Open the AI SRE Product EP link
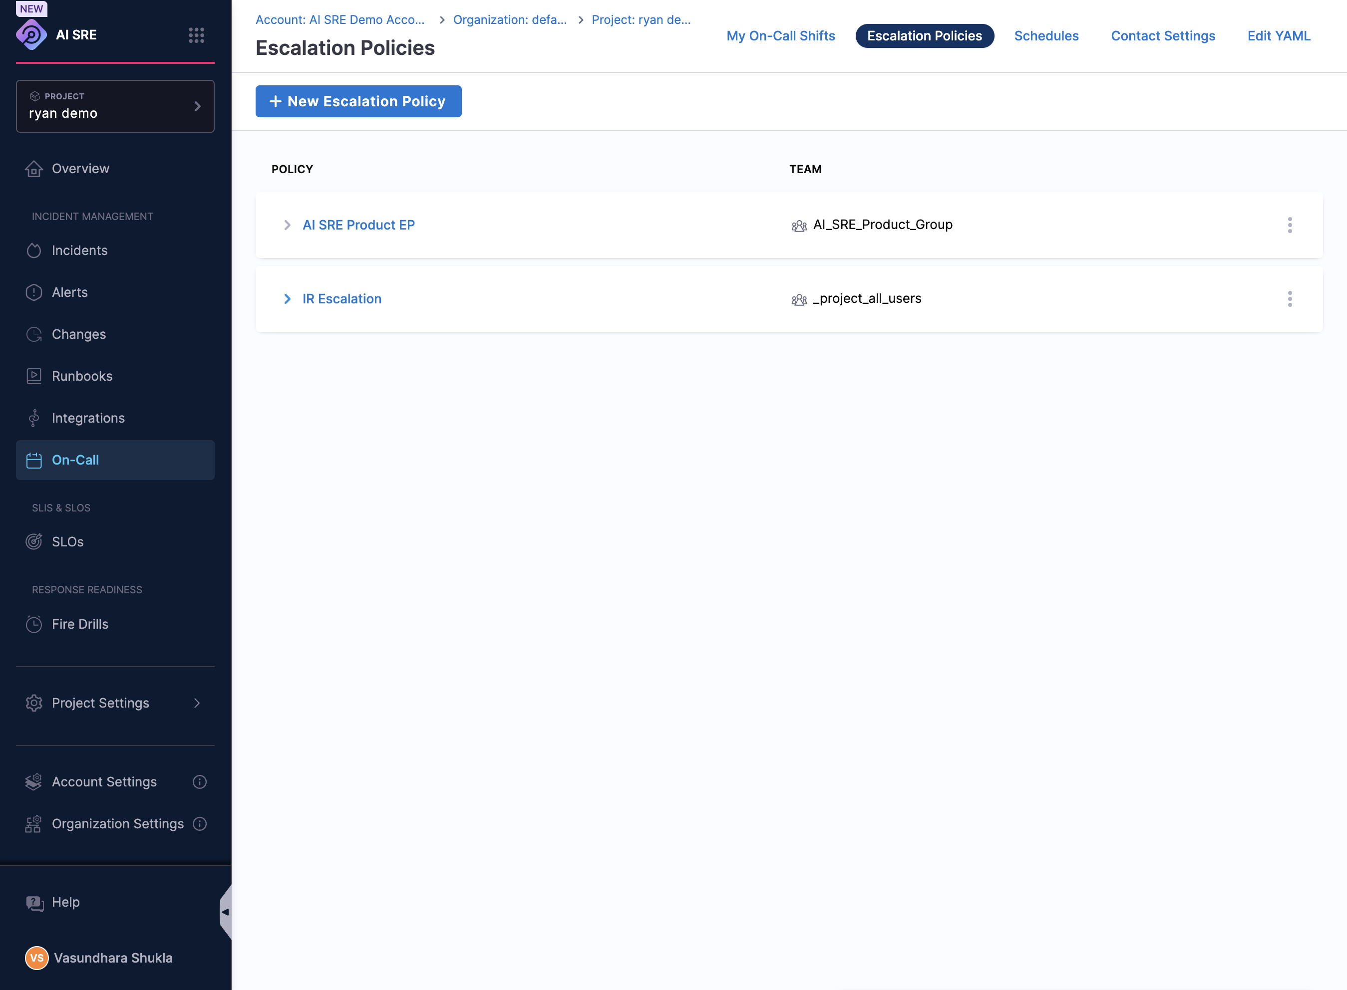The width and height of the screenshot is (1347, 990). 358,226
